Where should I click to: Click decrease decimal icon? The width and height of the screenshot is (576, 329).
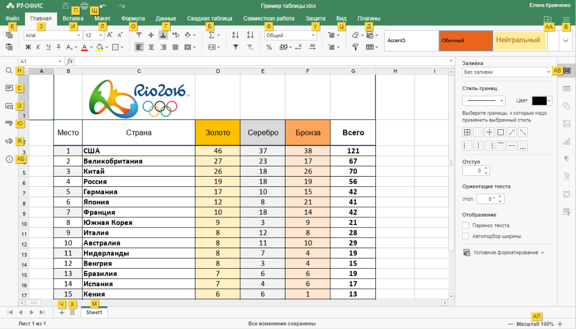tap(298, 47)
